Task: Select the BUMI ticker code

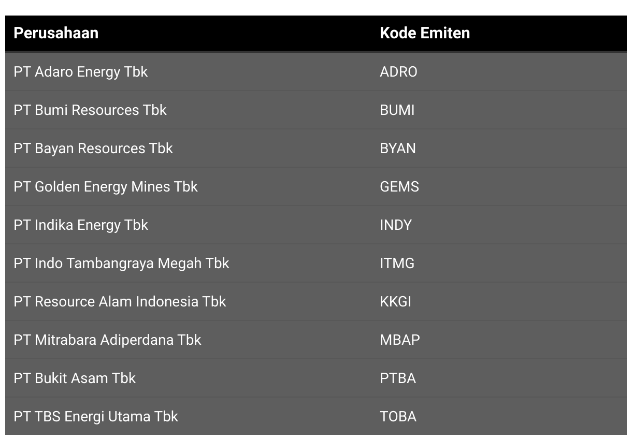Action: click(397, 110)
